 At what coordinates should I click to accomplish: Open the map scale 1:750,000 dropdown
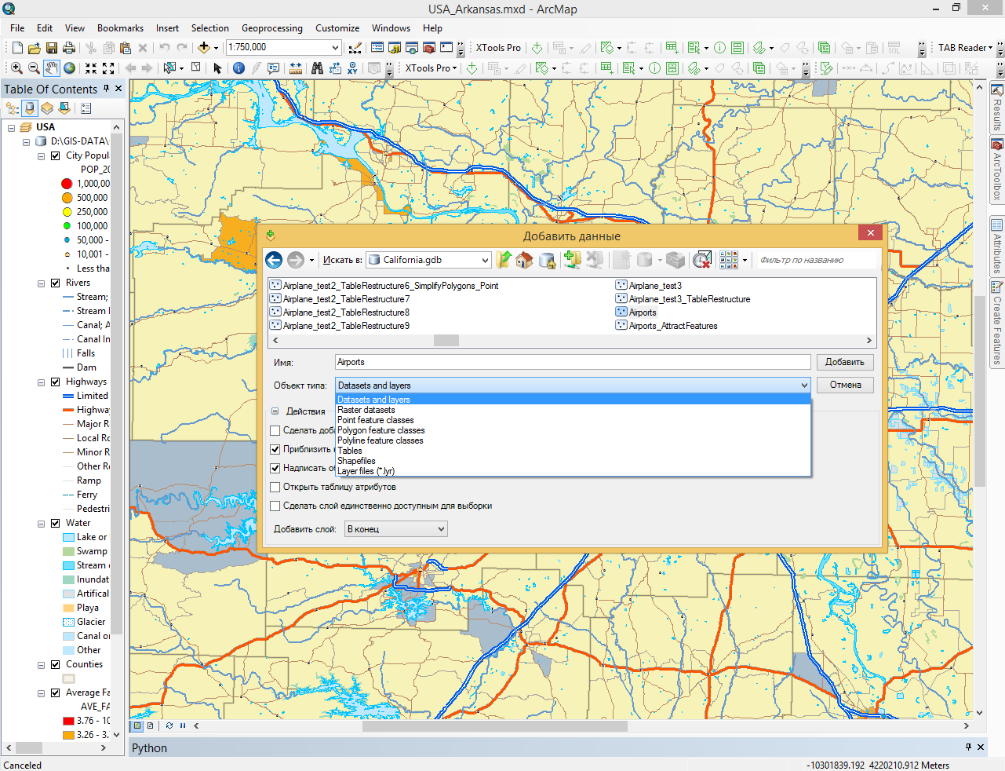point(335,48)
